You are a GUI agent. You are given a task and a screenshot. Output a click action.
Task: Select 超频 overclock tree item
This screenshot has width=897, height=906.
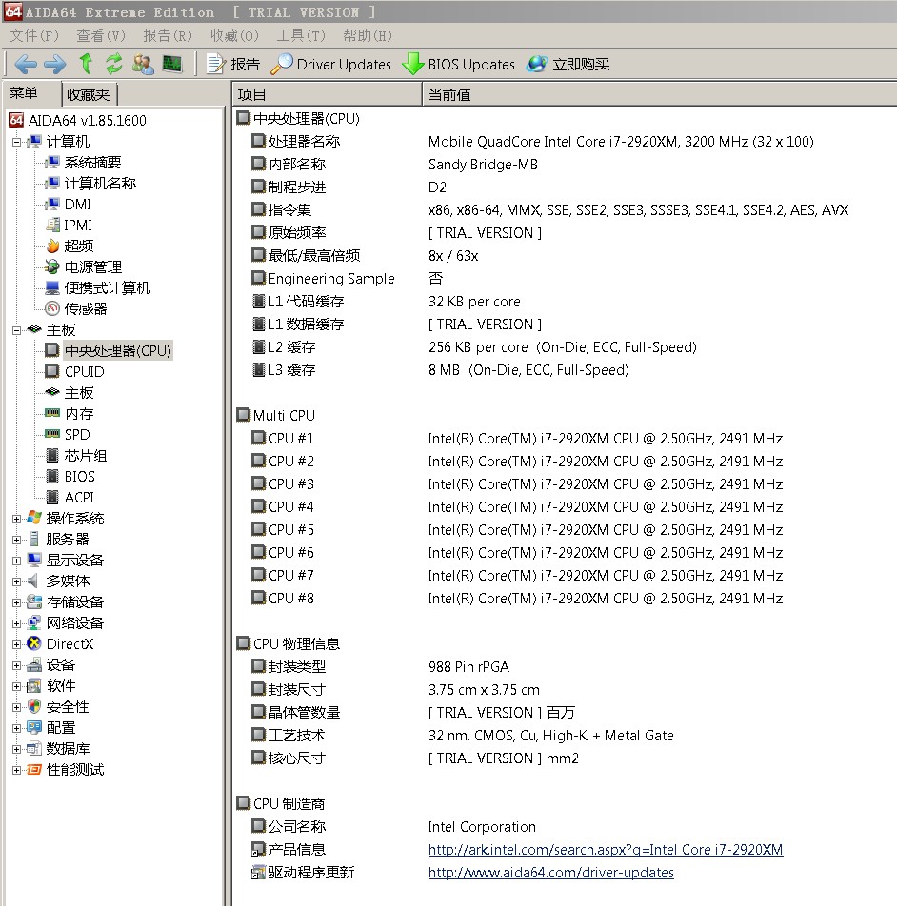[x=79, y=246]
